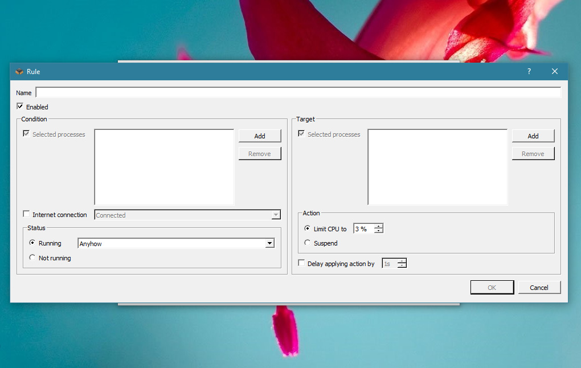
Task: Choose the Suspend action radio button
Action: [x=308, y=243]
